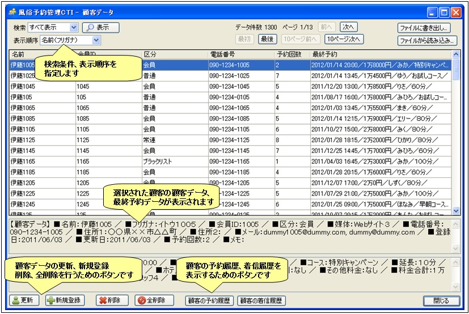The width and height of the screenshot is (469, 314).
Task: Open 顧客の予約履歴 reservation history
Action: (x=210, y=300)
